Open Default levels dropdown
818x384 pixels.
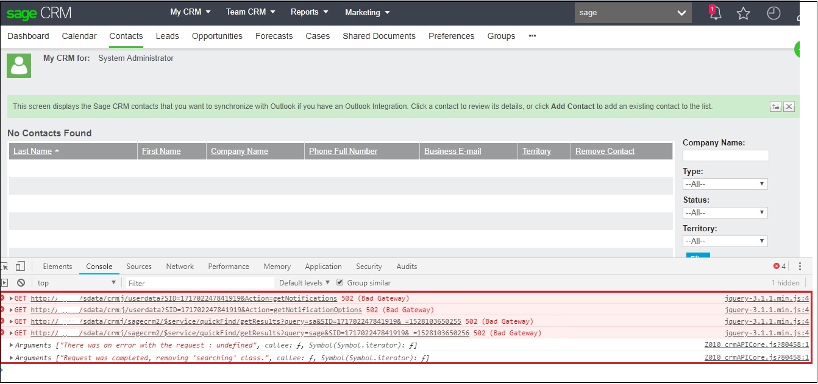304,283
